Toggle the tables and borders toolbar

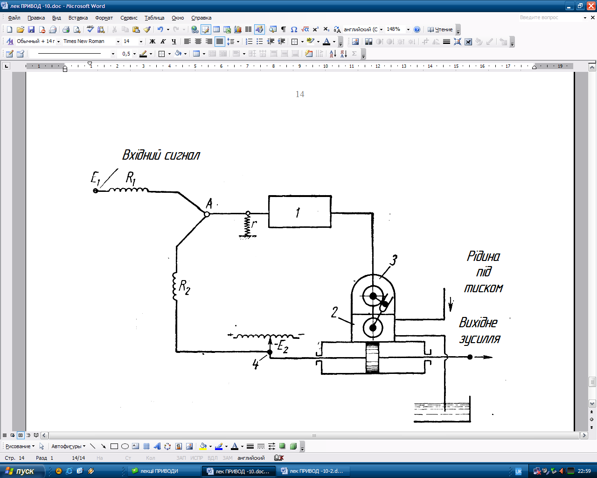205,29
